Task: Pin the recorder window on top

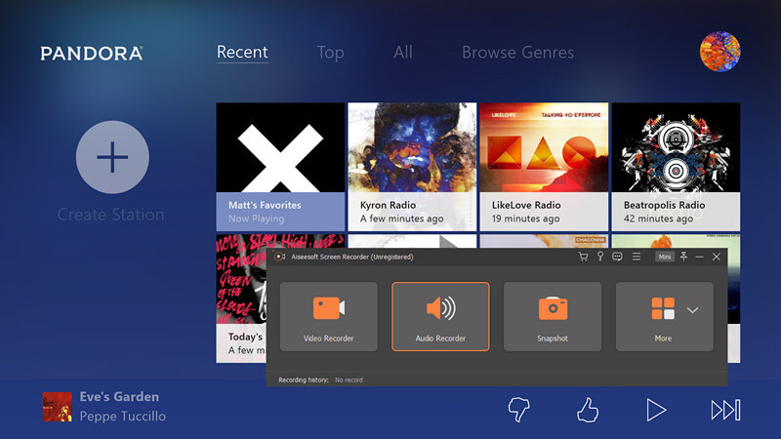Action: [684, 257]
